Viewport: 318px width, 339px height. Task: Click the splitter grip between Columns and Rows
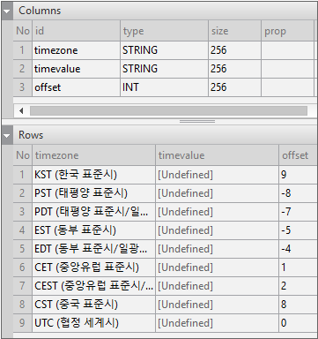[197, 121]
